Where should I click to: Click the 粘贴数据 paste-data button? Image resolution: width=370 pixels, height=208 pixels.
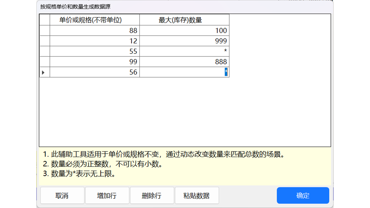(x=197, y=196)
